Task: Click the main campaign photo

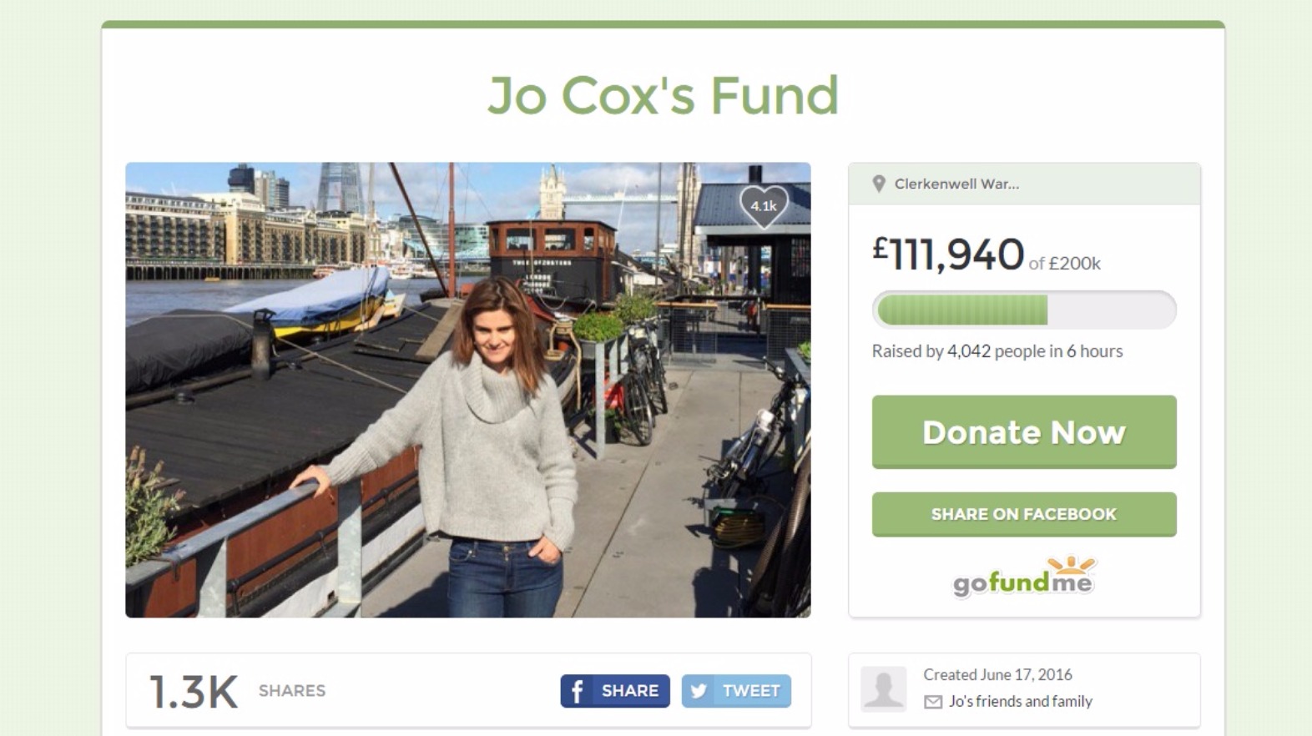Action: point(468,390)
